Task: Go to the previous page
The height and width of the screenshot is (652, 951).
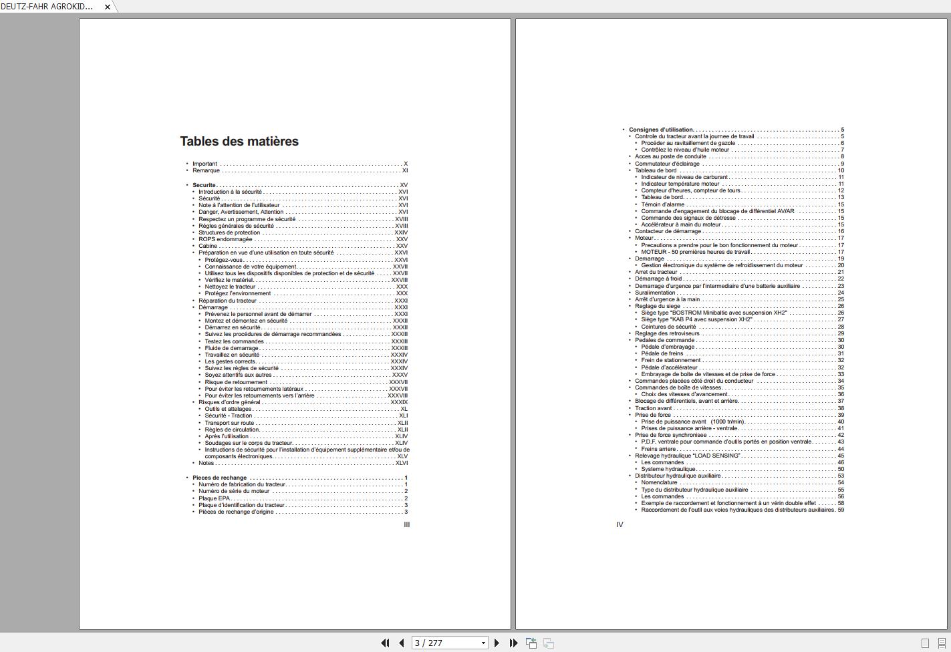Action: click(x=401, y=643)
